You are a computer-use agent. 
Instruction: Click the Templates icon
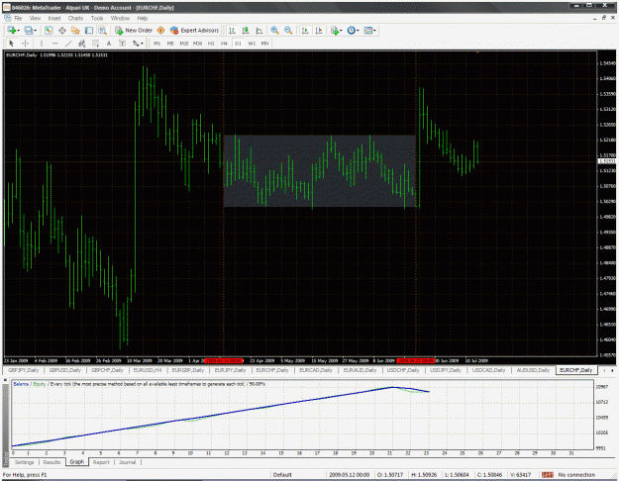coord(367,31)
